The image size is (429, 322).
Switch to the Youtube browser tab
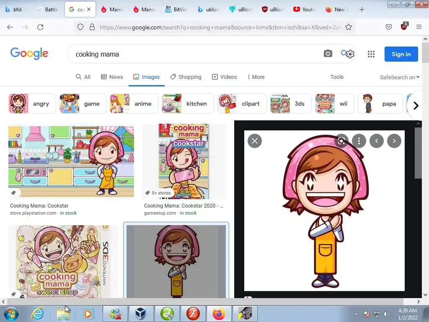coord(305,10)
